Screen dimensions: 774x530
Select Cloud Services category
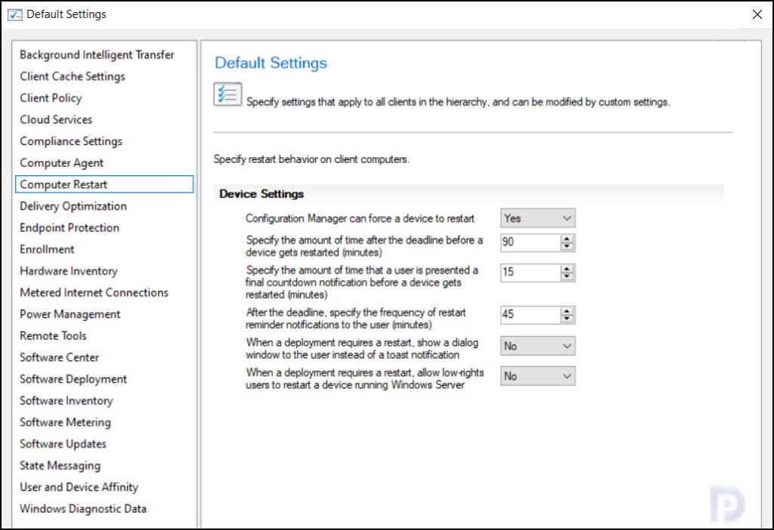click(x=56, y=120)
